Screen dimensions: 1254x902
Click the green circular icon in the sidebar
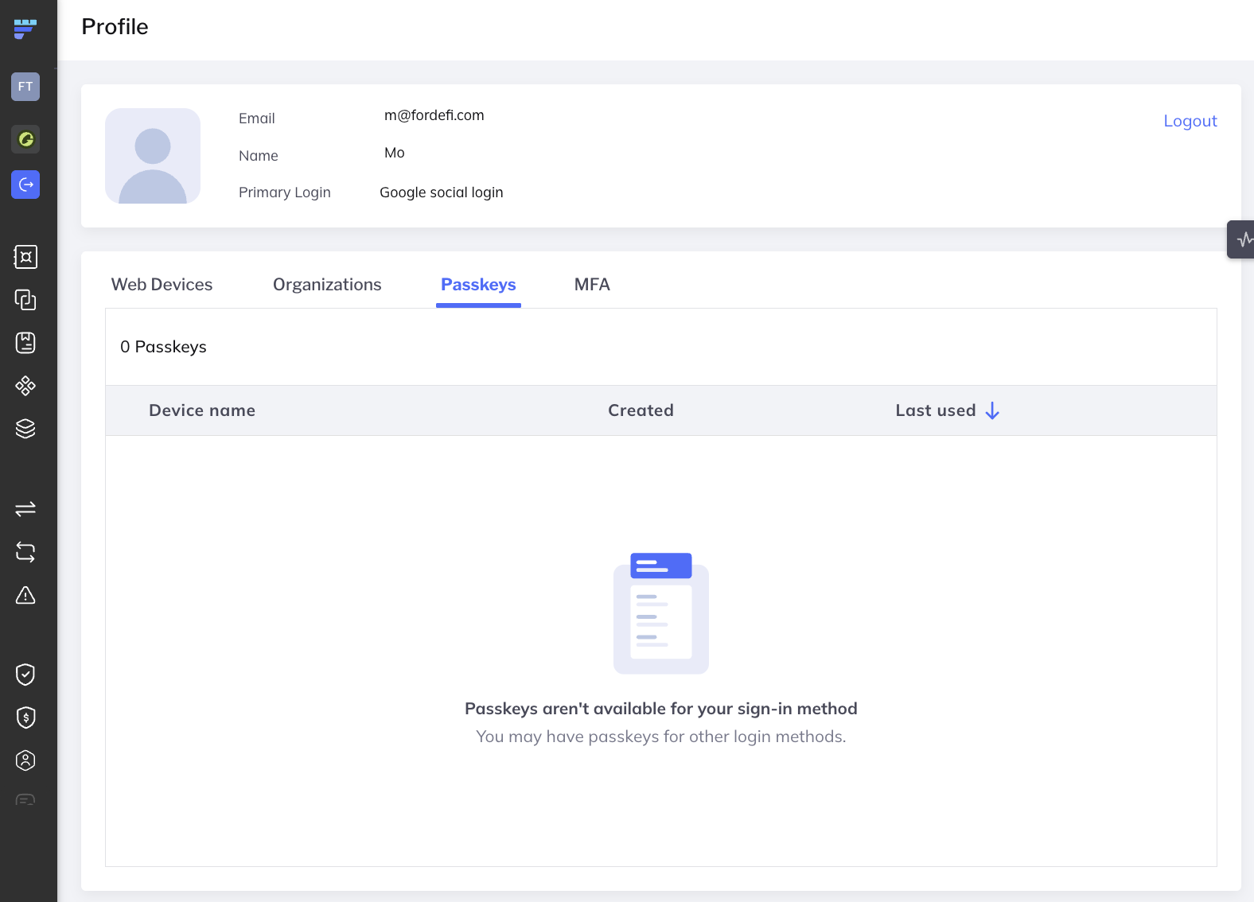(25, 139)
